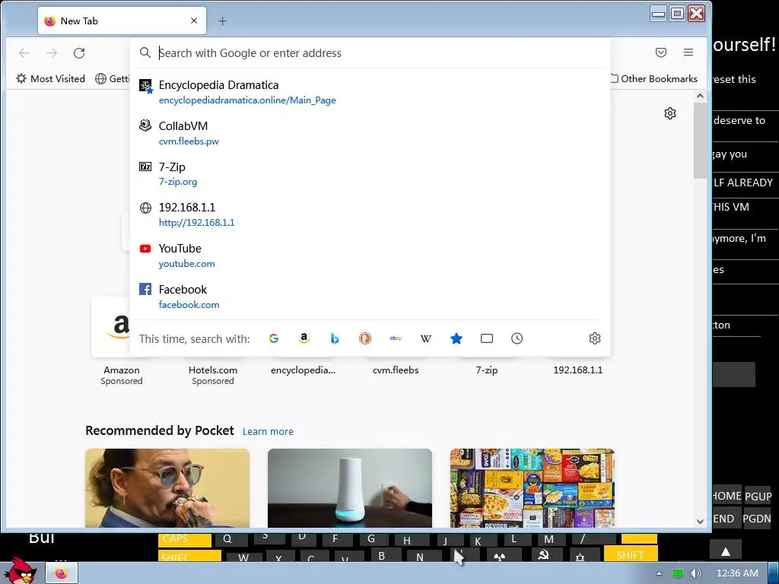Viewport: 779px width, 584px height.
Task: Click Learn more link beside Pocket
Action: click(268, 432)
